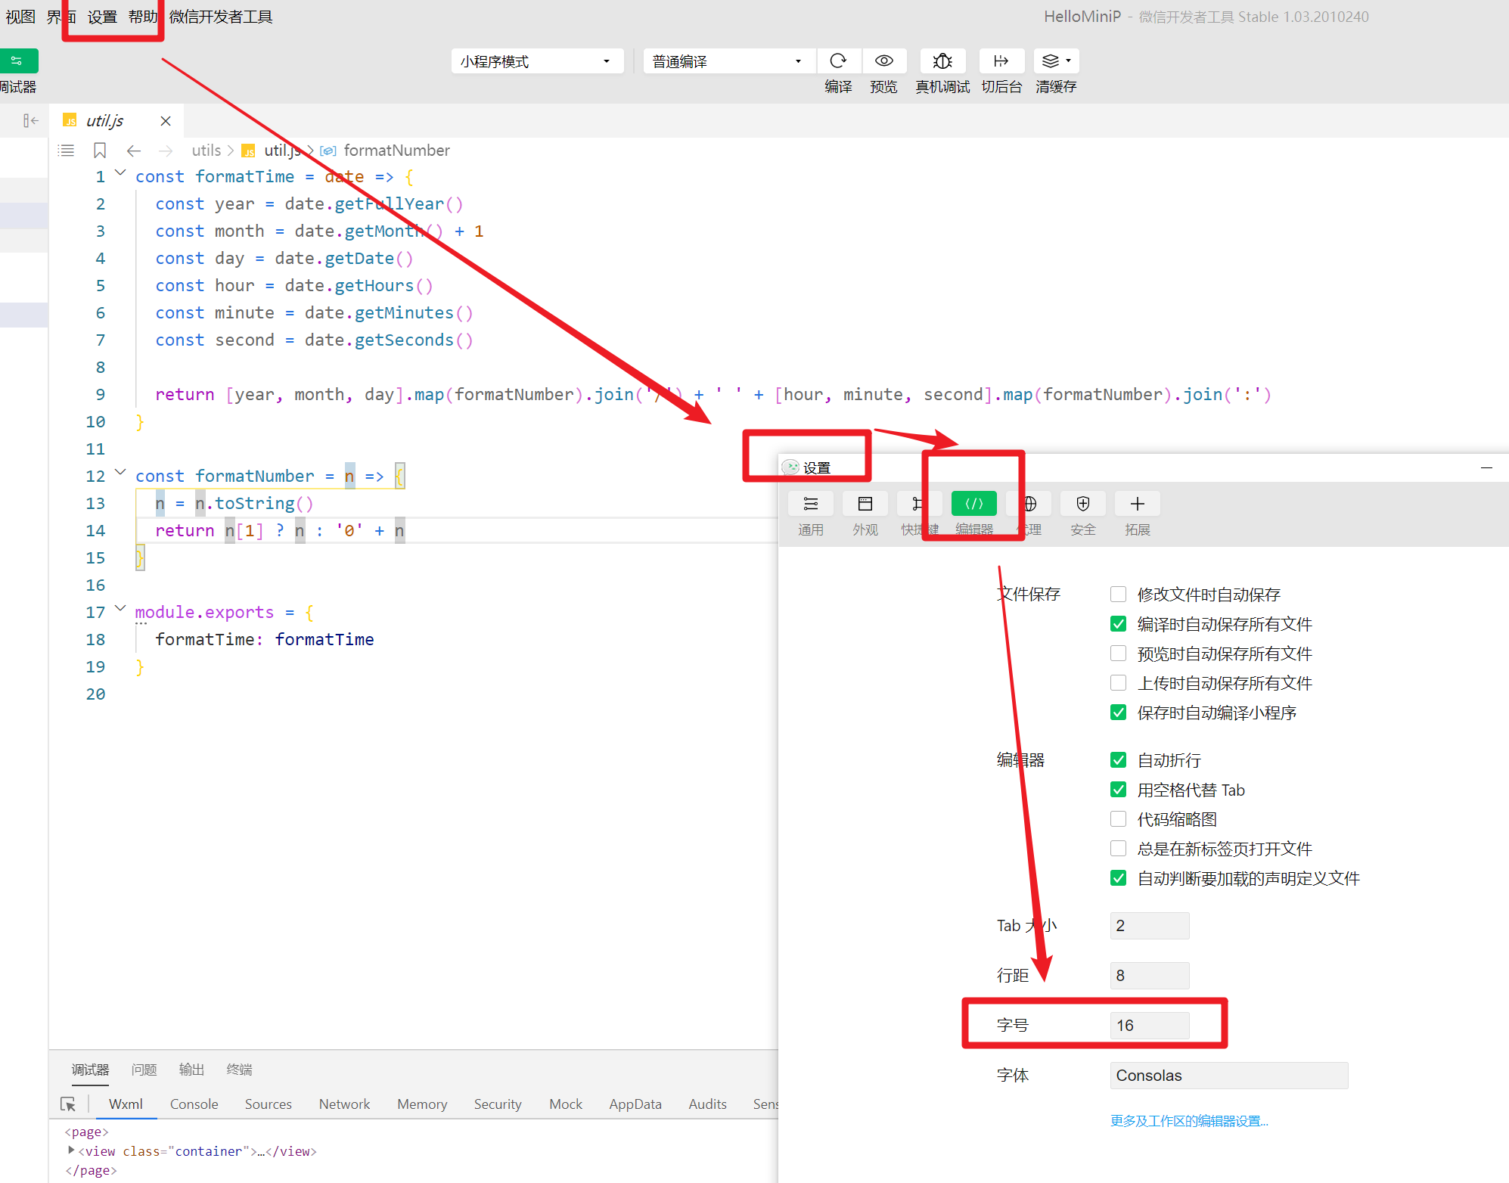Collapse the formatNumber function at line 12
This screenshot has width=1509, height=1183.
pos(120,473)
